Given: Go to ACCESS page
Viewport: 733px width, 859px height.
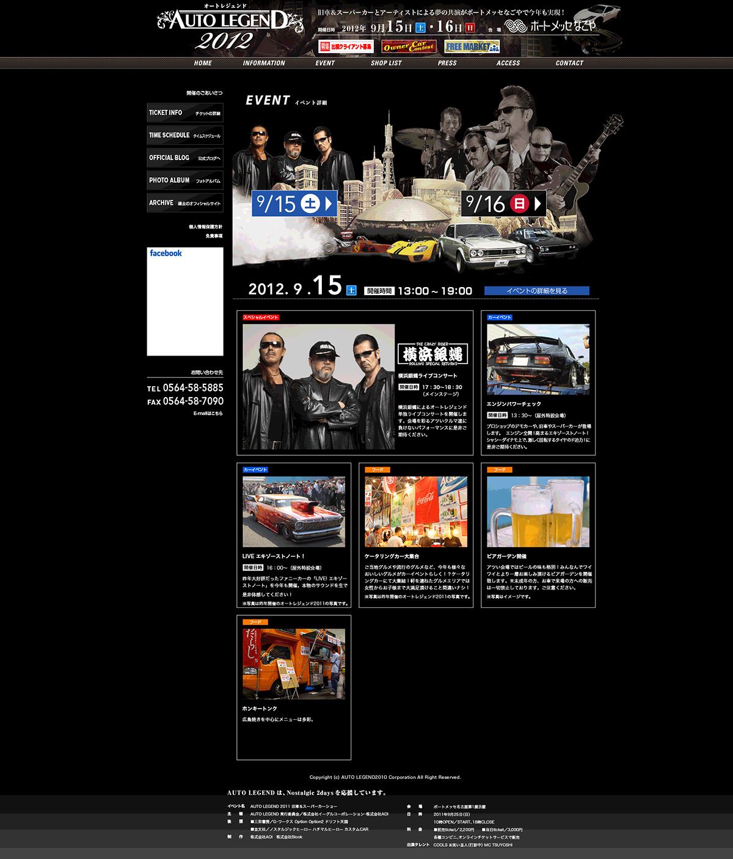Looking at the screenshot, I should click(x=508, y=63).
